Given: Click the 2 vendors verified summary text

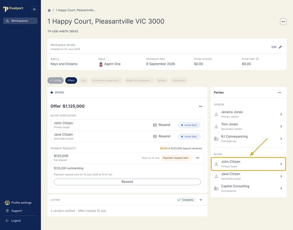Looking at the screenshot, I should (x=63, y=211).
